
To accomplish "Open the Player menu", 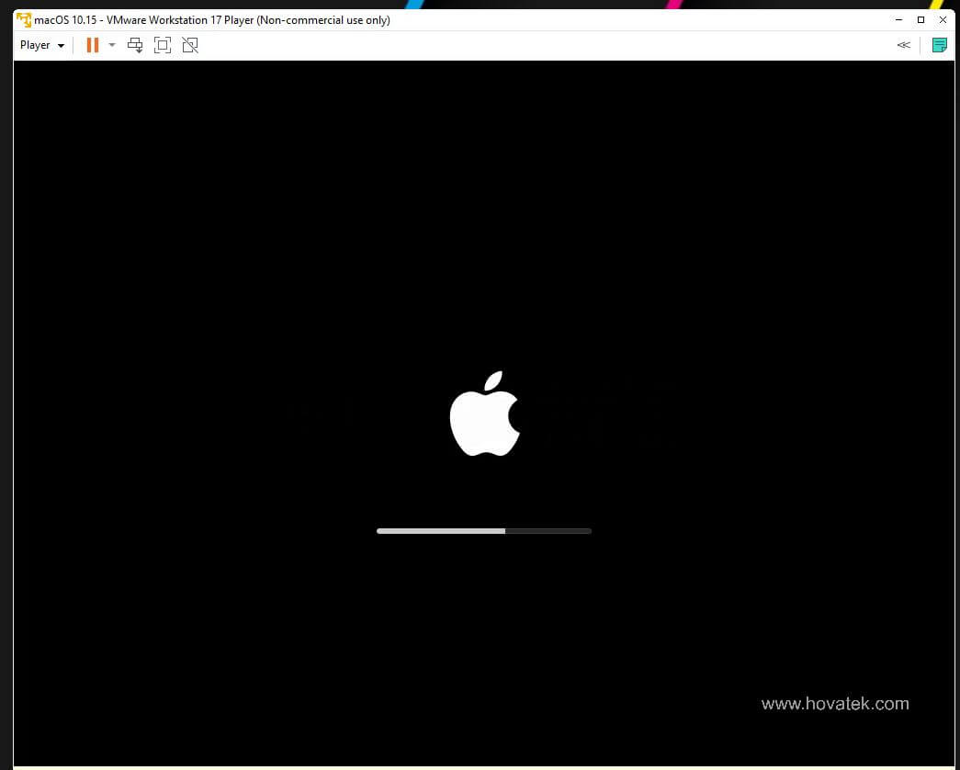I will [34, 44].
